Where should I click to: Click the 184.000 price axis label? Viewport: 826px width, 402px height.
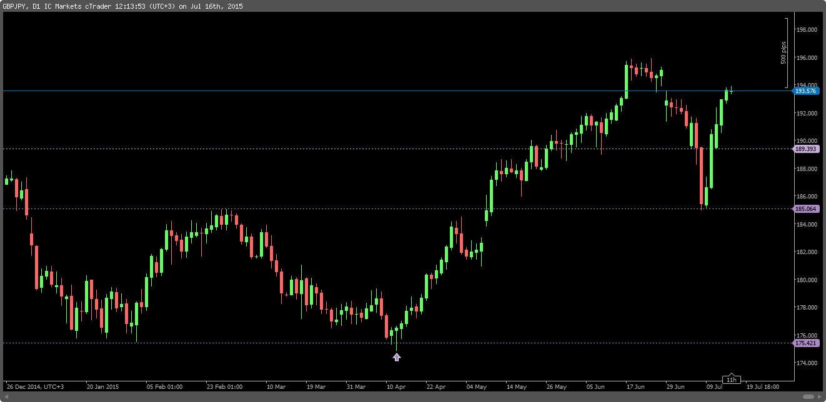click(806, 224)
